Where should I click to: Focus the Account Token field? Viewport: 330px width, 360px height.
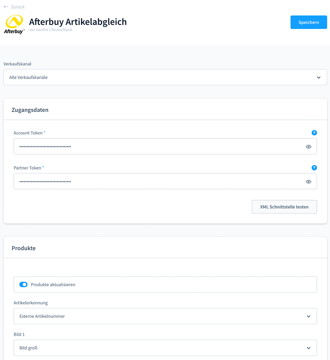tap(165, 146)
